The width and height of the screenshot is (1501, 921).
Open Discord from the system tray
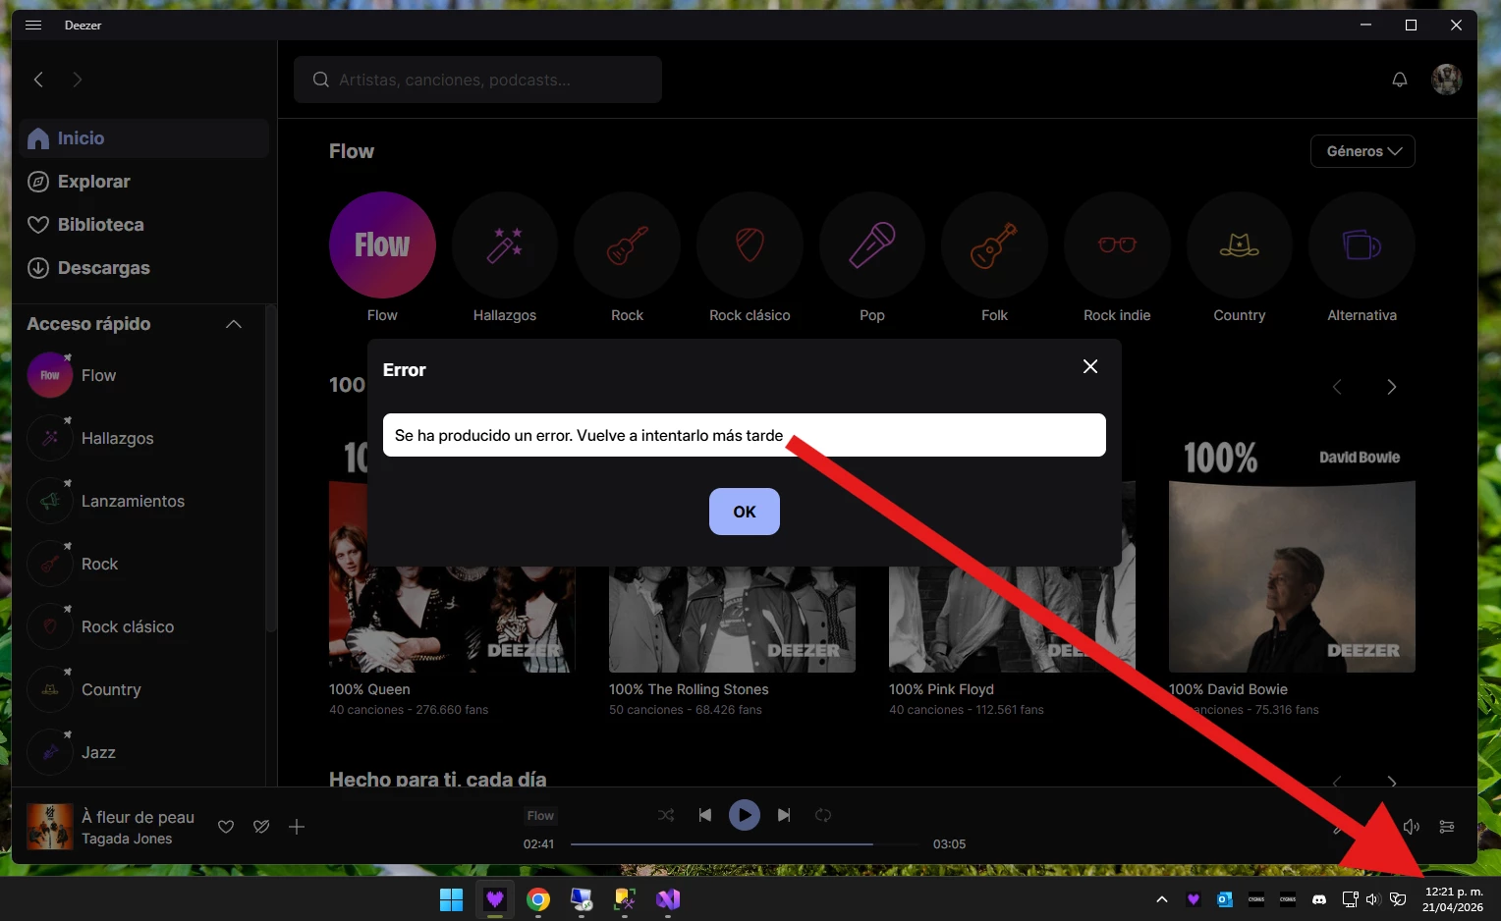(1319, 899)
